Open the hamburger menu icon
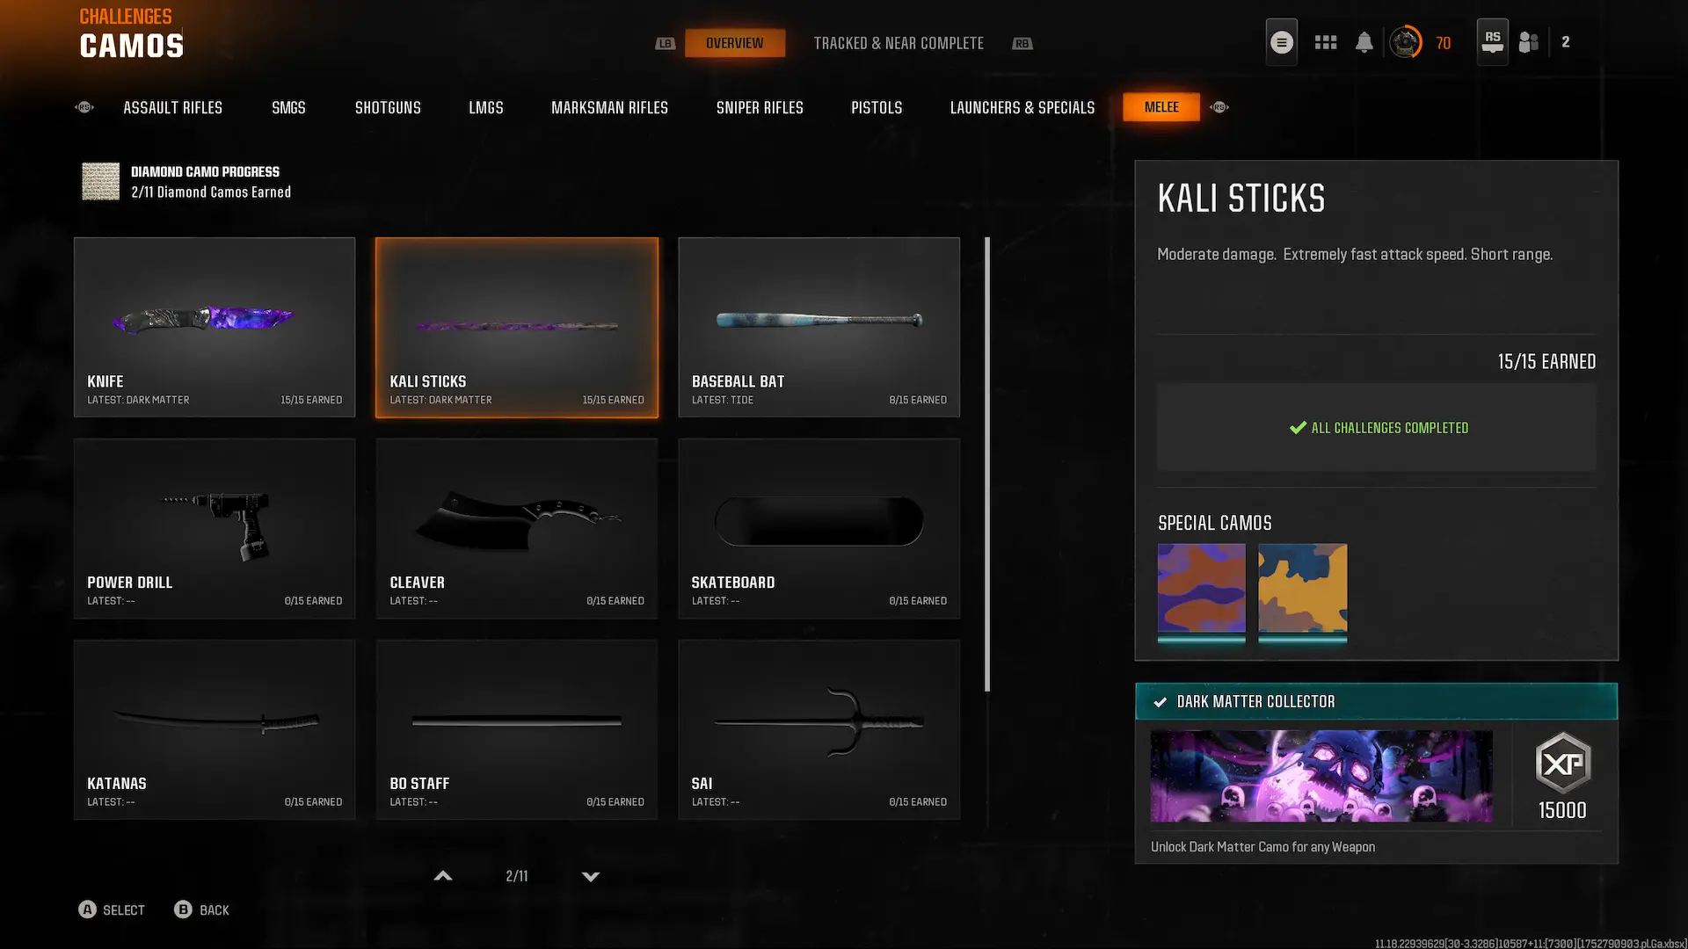The height and width of the screenshot is (949, 1688). [x=1281, y=42]
